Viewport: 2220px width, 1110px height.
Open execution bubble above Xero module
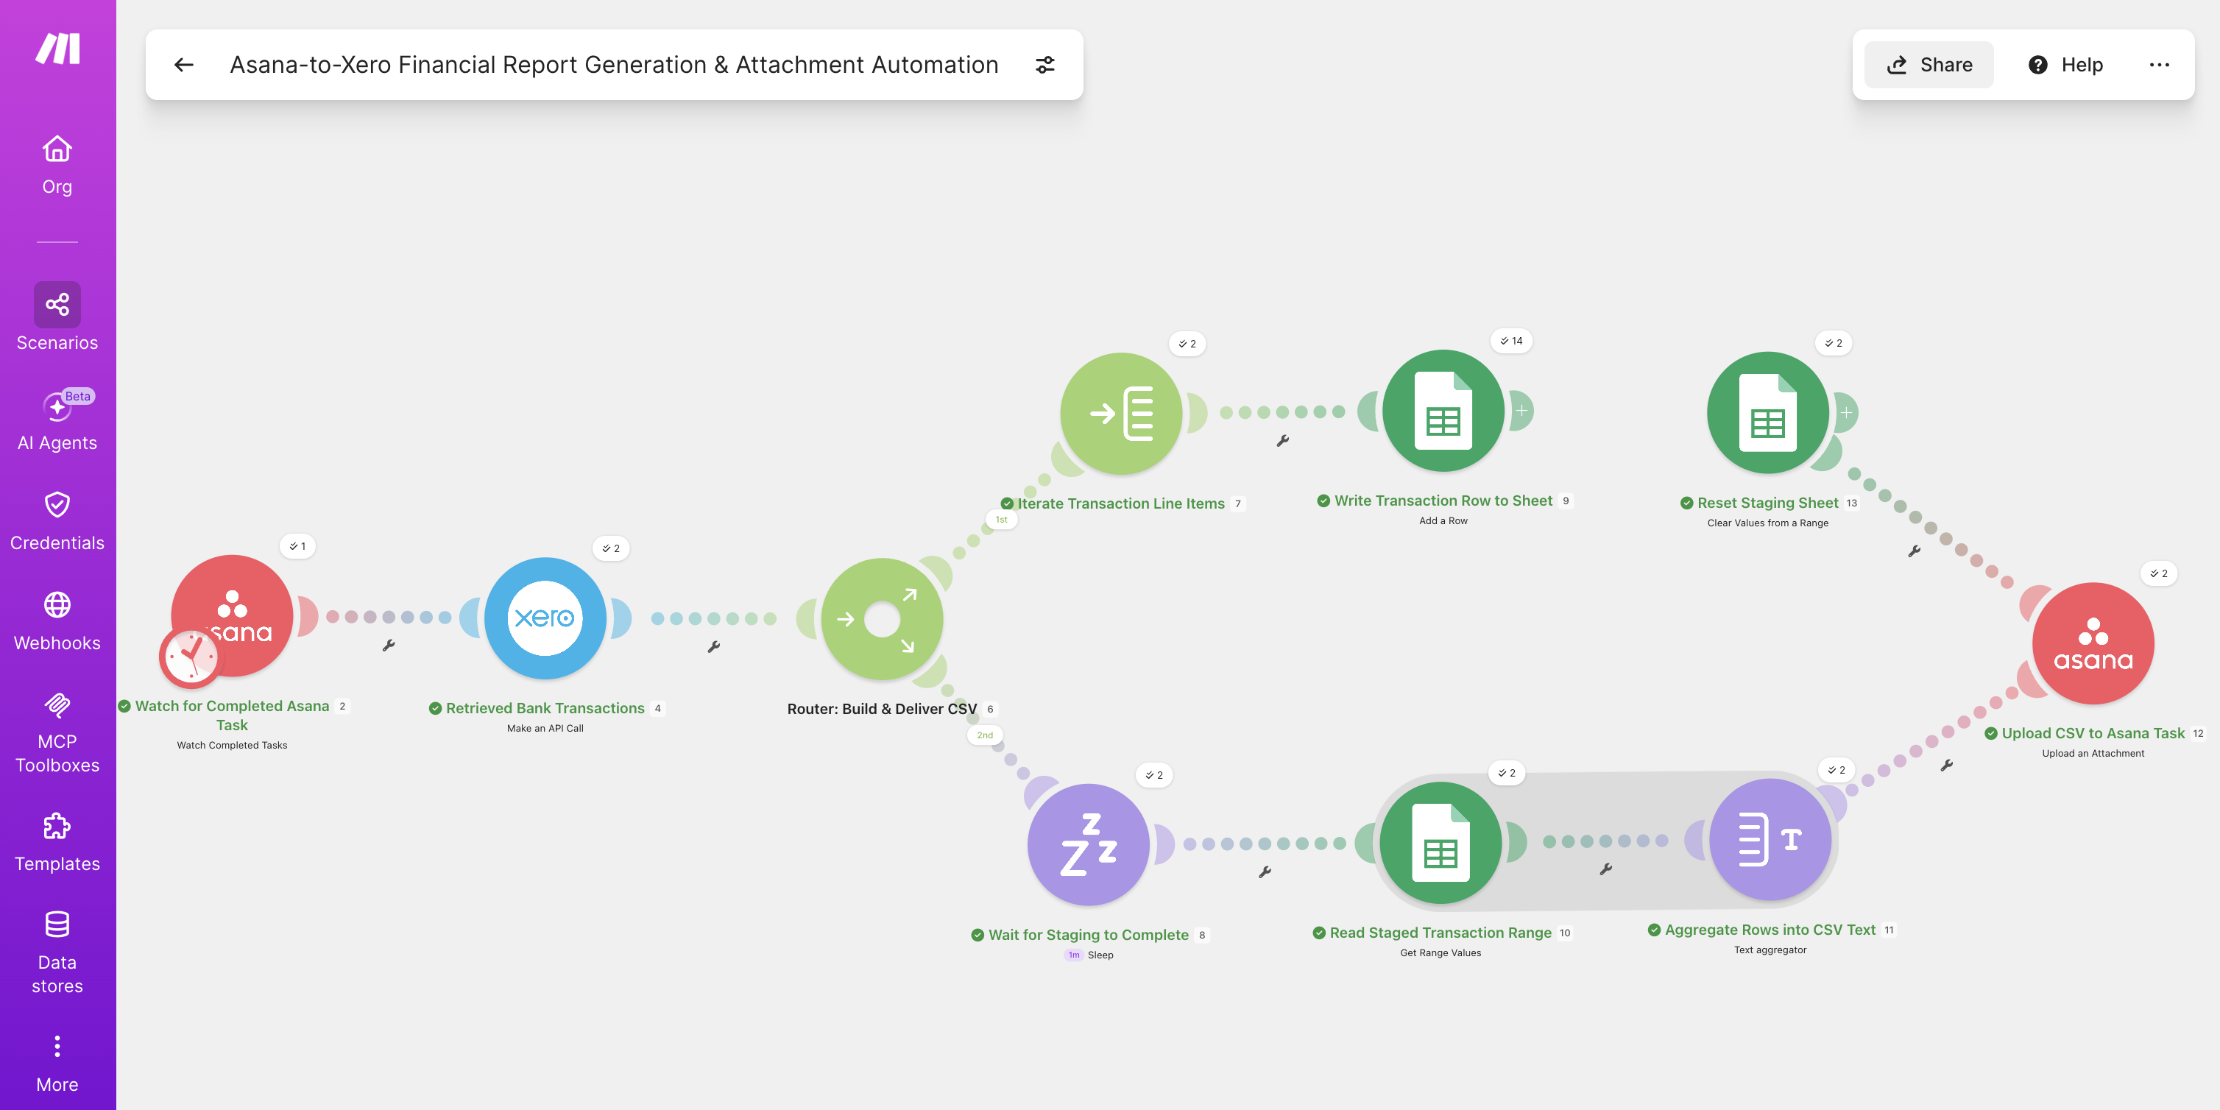pos(611,549)
